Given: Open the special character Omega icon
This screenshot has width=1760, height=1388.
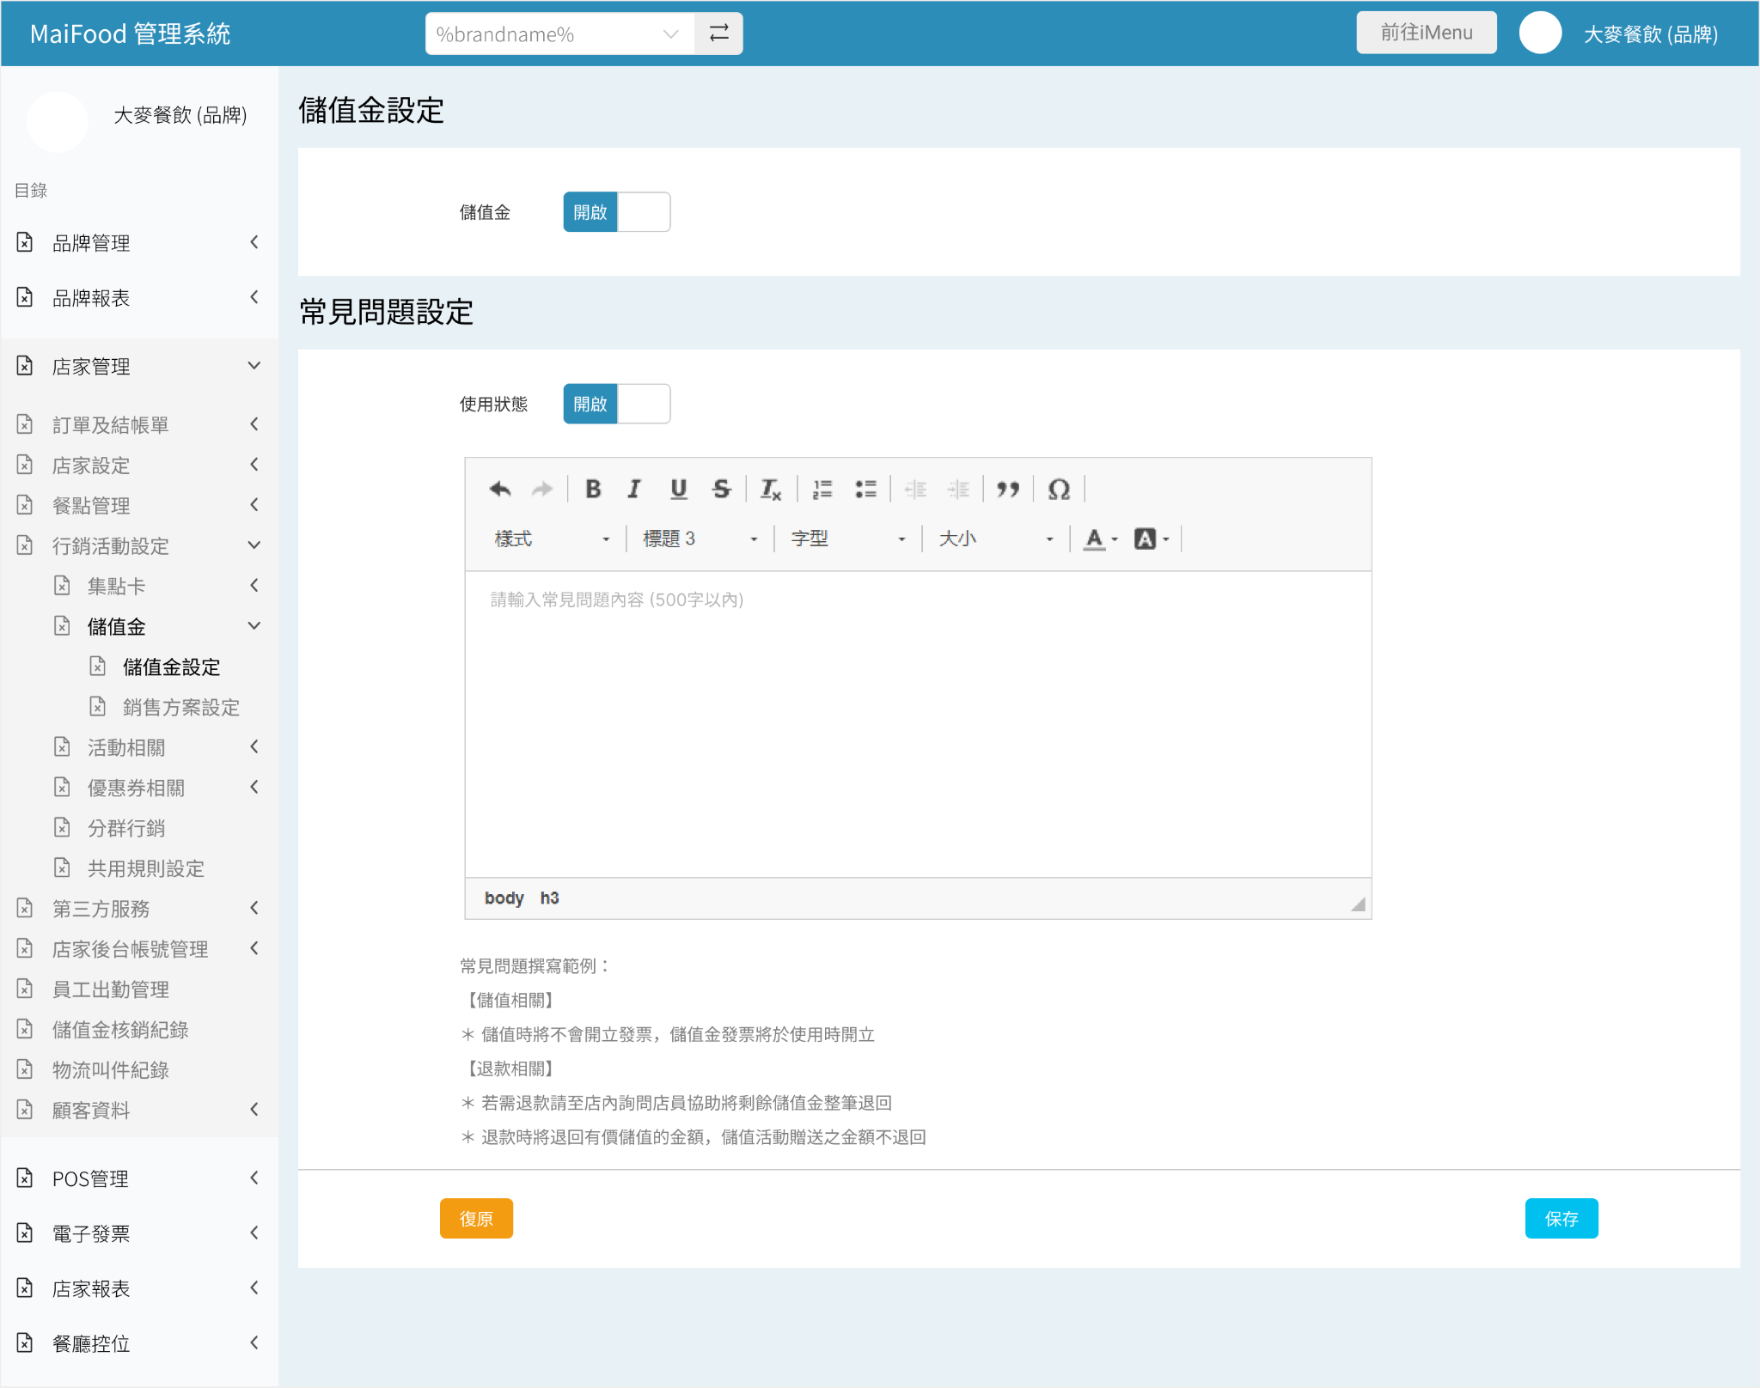Looking at the screenshot, I should click(1059, 489).
